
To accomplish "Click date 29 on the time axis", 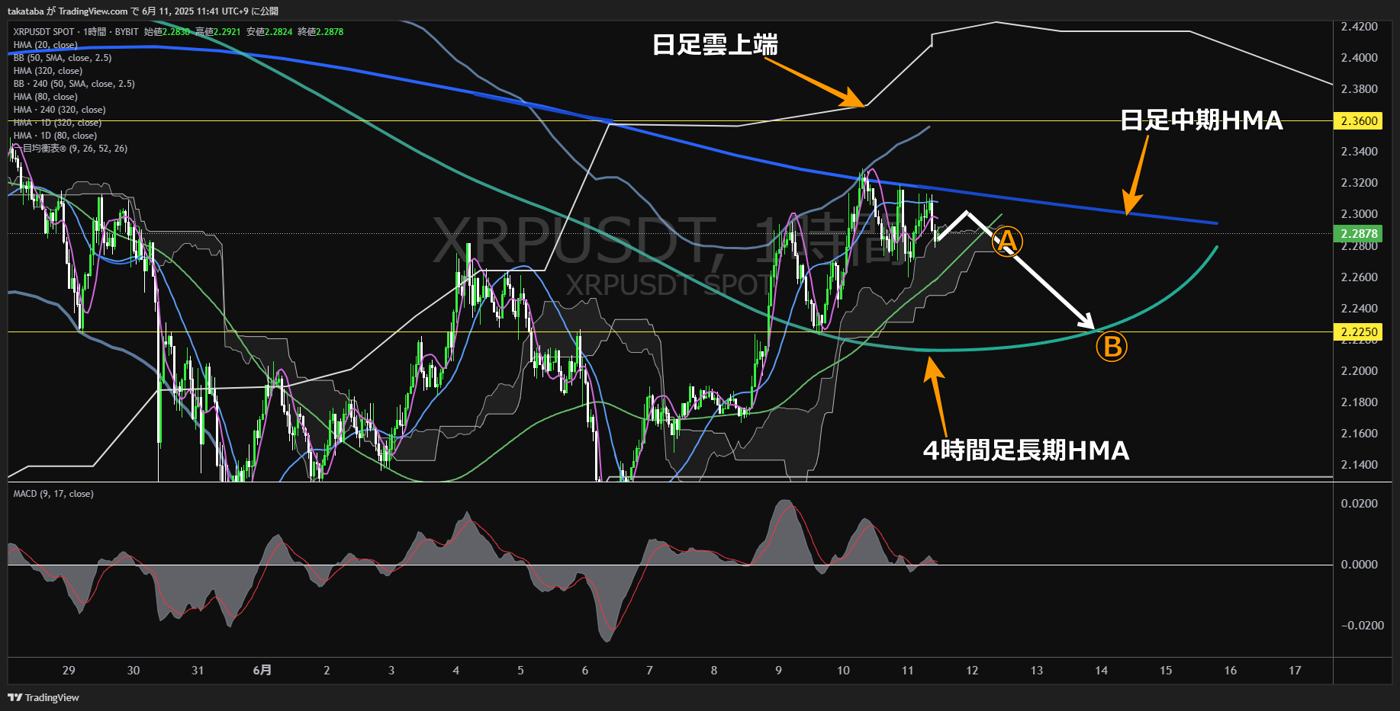I will click(69, 671).
